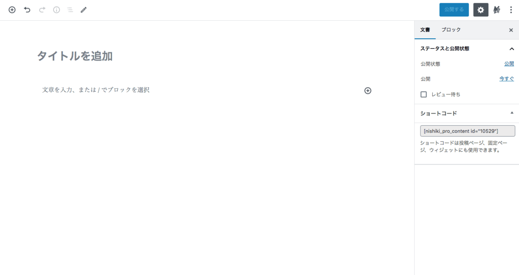Image resolution: width=519 pixels, height=275 pixels.
Task: Undo the last change with undo arrow
Action: tap(27, 10)
